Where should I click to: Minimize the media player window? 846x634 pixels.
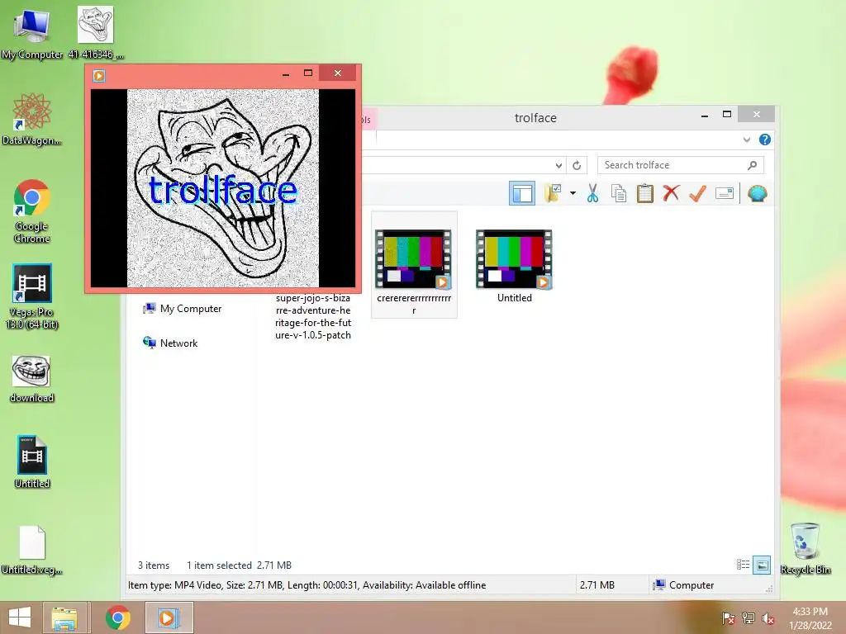tap(285, 73)
